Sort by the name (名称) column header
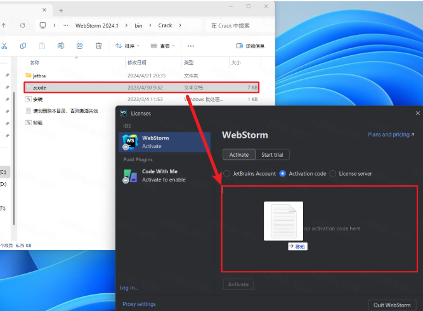423x311 pixels. tap(35, 63)
